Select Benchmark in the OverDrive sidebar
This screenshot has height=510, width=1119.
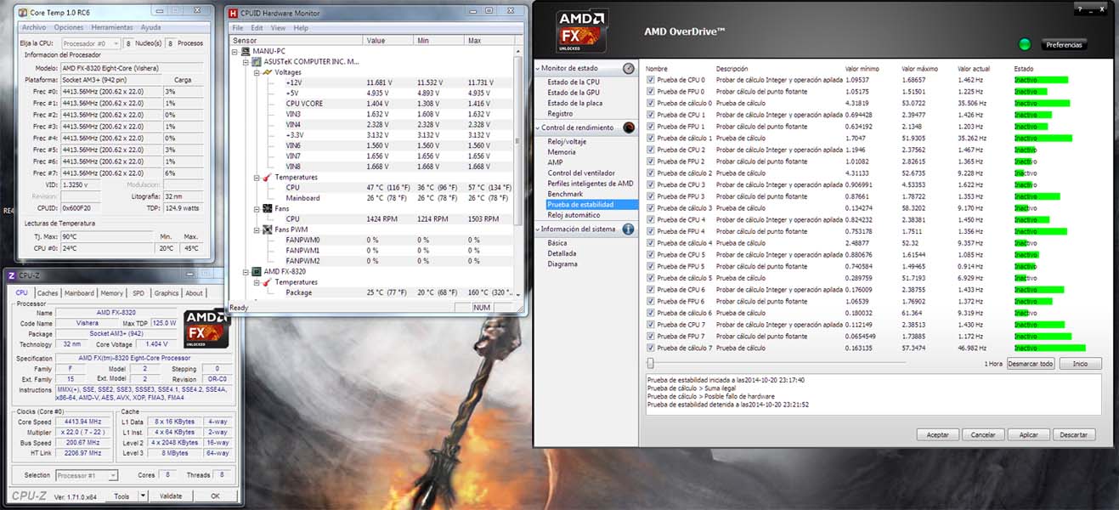[x=565, y=194]
